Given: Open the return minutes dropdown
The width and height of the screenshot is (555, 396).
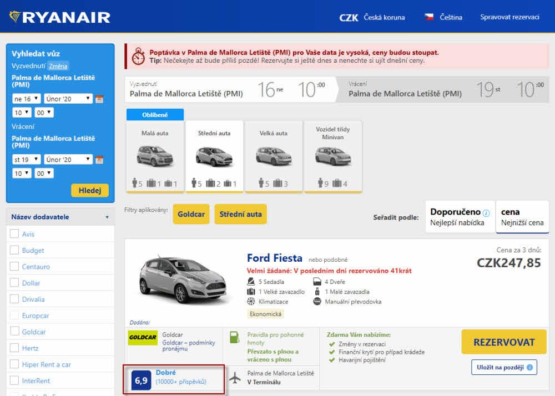Looking at the screenshot, I should [x=44, y=174].
